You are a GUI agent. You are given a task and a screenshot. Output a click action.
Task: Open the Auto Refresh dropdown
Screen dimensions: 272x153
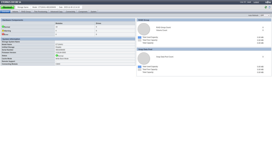pos(265,15)
